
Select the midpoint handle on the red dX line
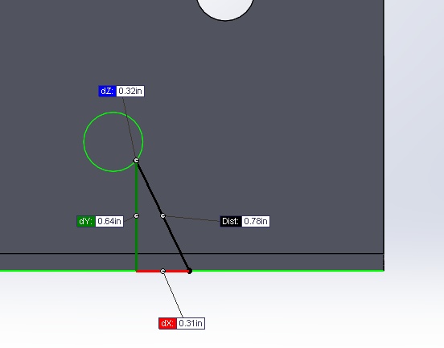click(162, 271)
